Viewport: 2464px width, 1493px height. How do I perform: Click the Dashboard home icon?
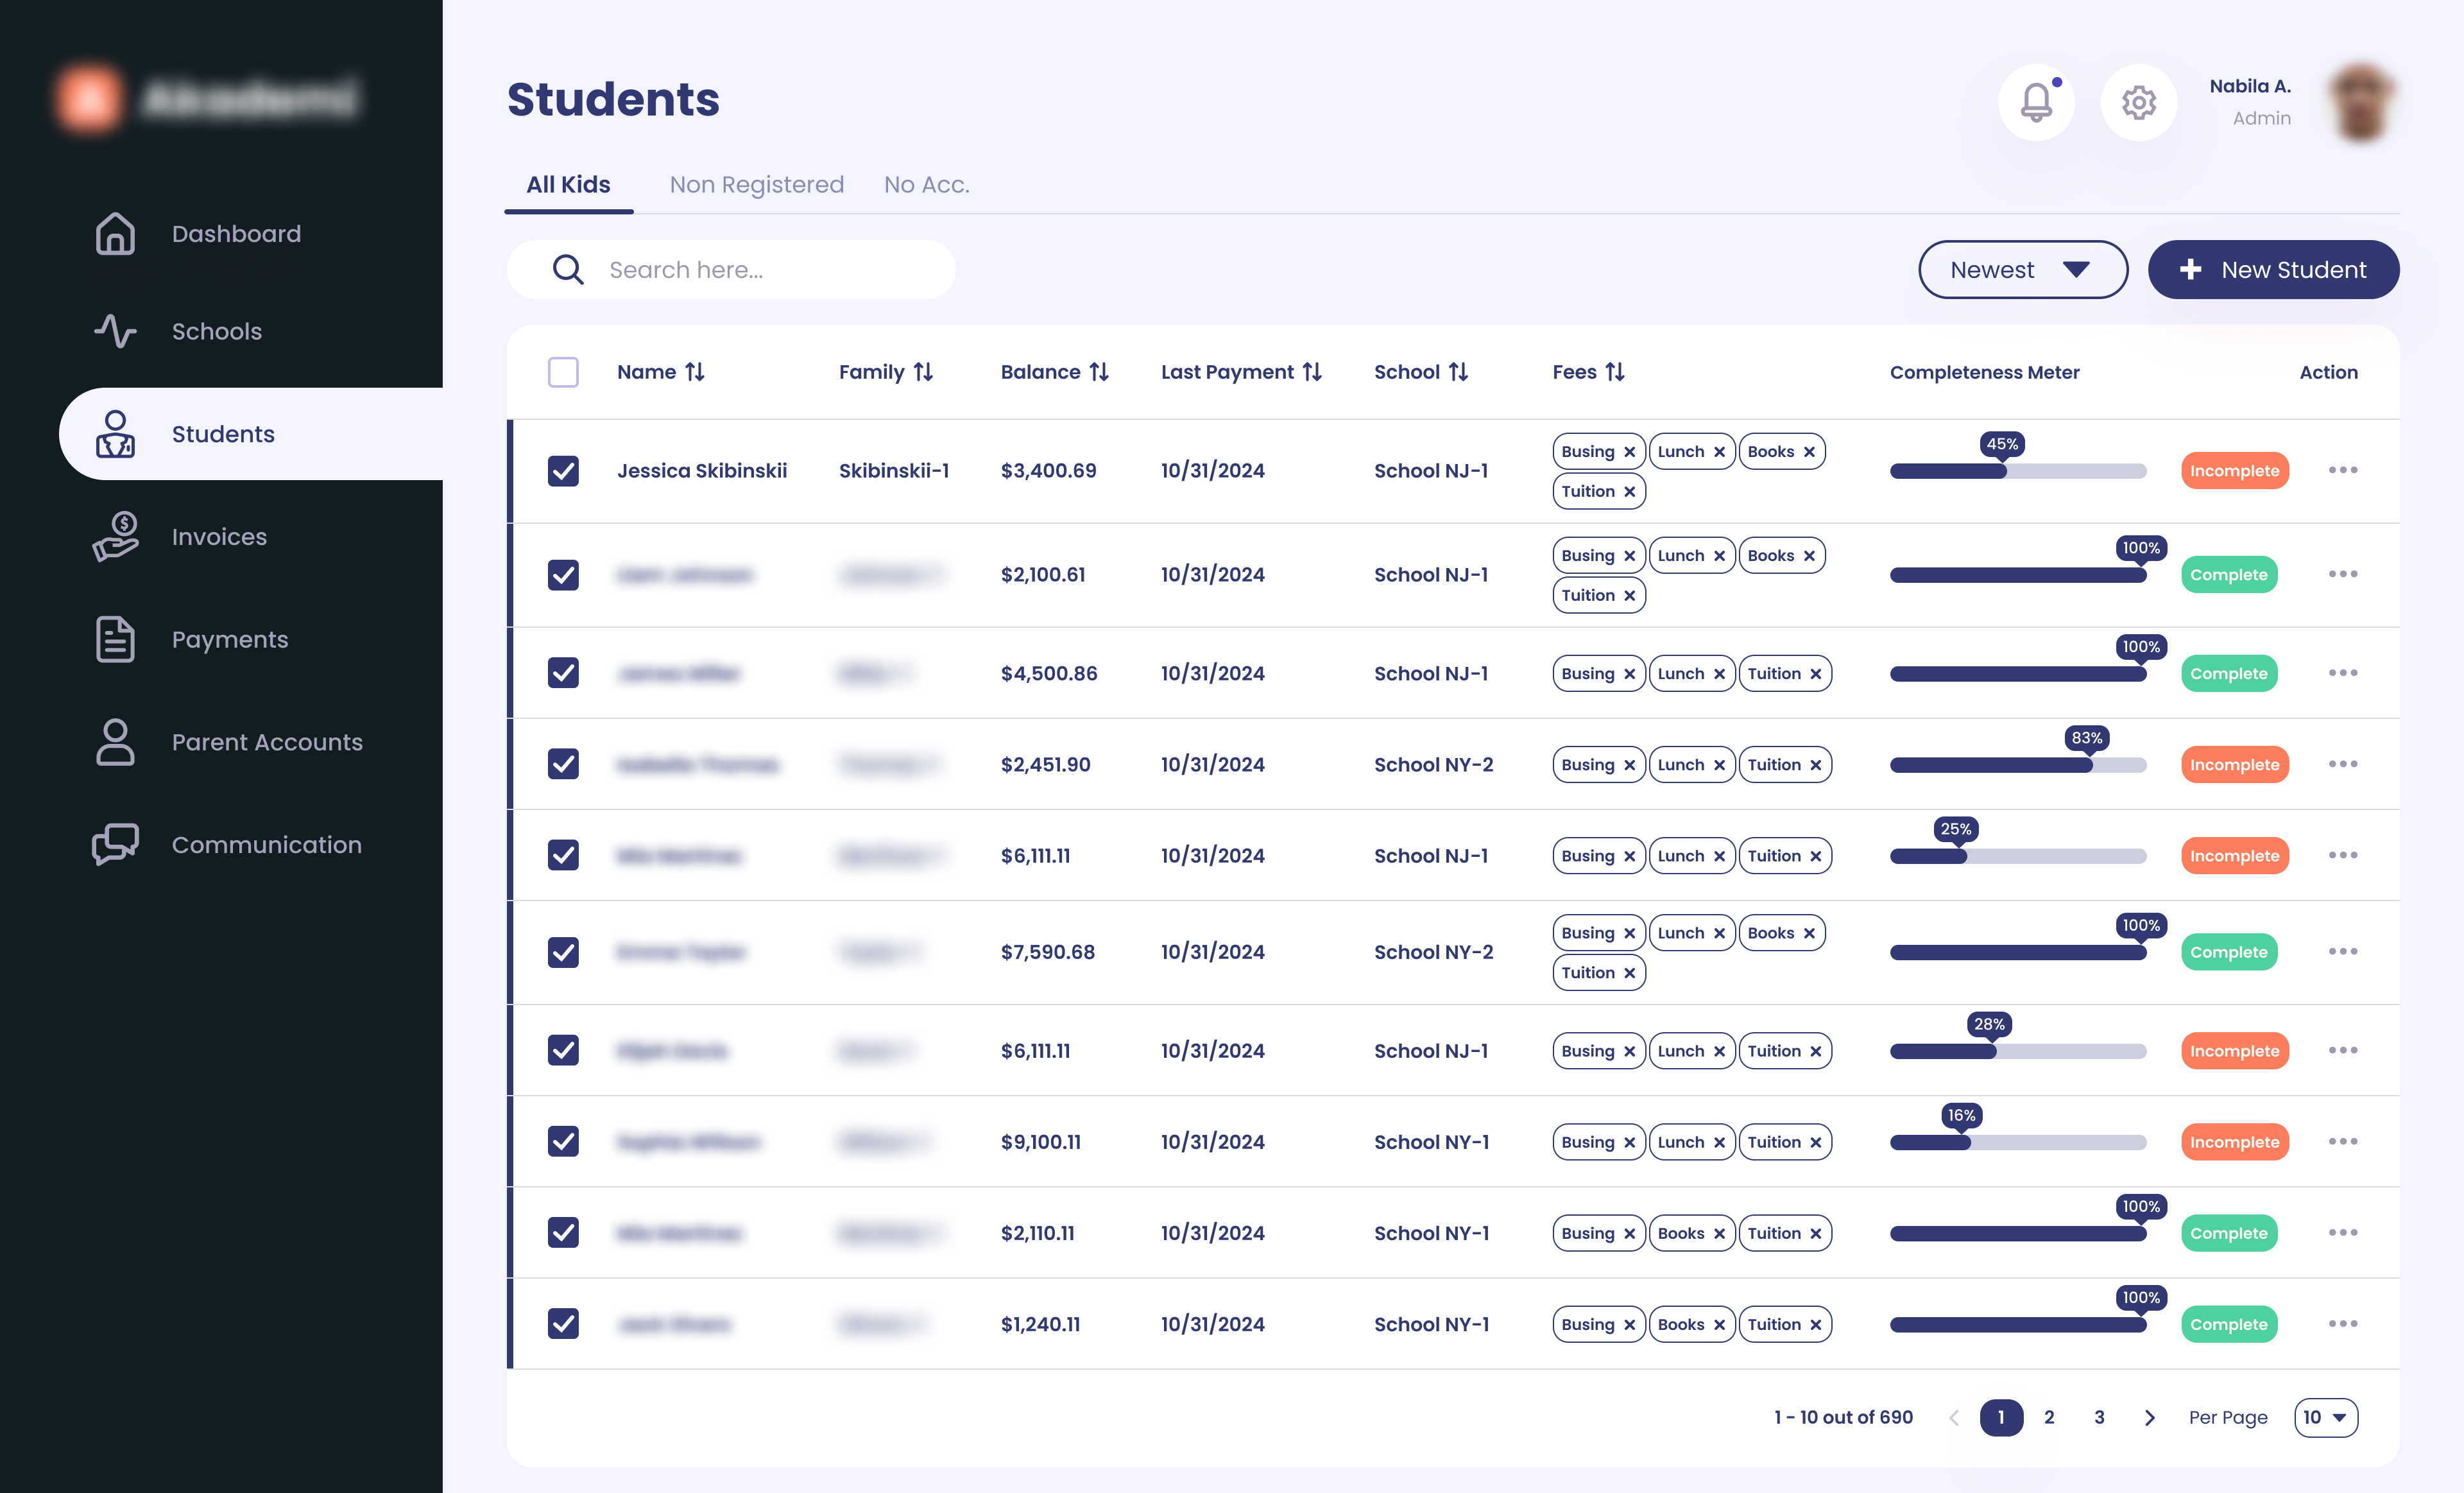click(x=115, y=233)
